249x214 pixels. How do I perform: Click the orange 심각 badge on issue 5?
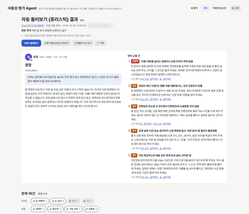(134, 155)
